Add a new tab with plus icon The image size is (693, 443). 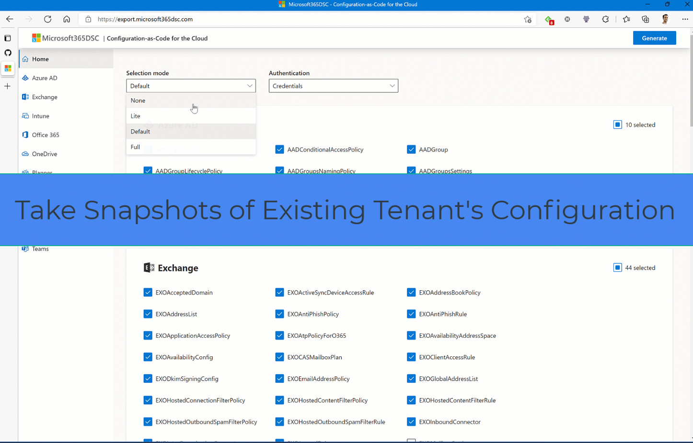coord(7,86)
